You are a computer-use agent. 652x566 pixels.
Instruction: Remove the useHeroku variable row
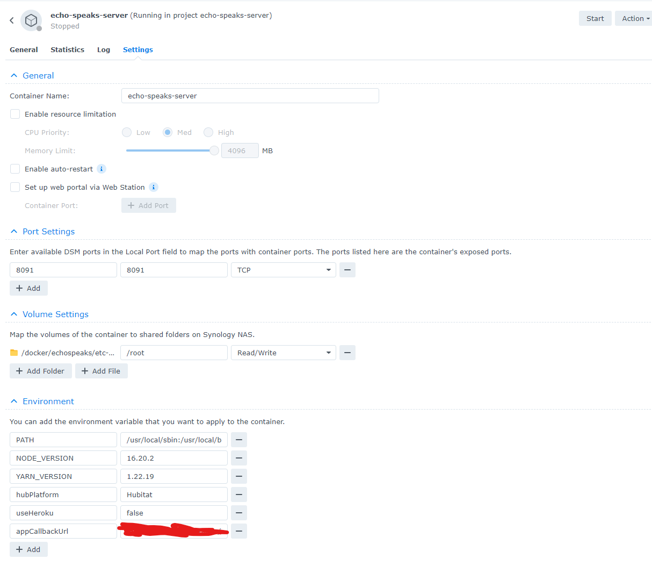point(239,513)
